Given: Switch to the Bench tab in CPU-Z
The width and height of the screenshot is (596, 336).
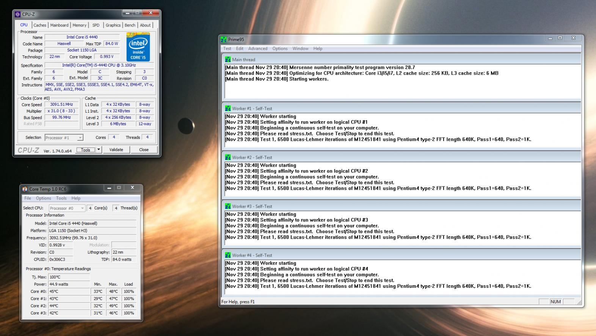Looking at the screenshot, I should 130,25.
